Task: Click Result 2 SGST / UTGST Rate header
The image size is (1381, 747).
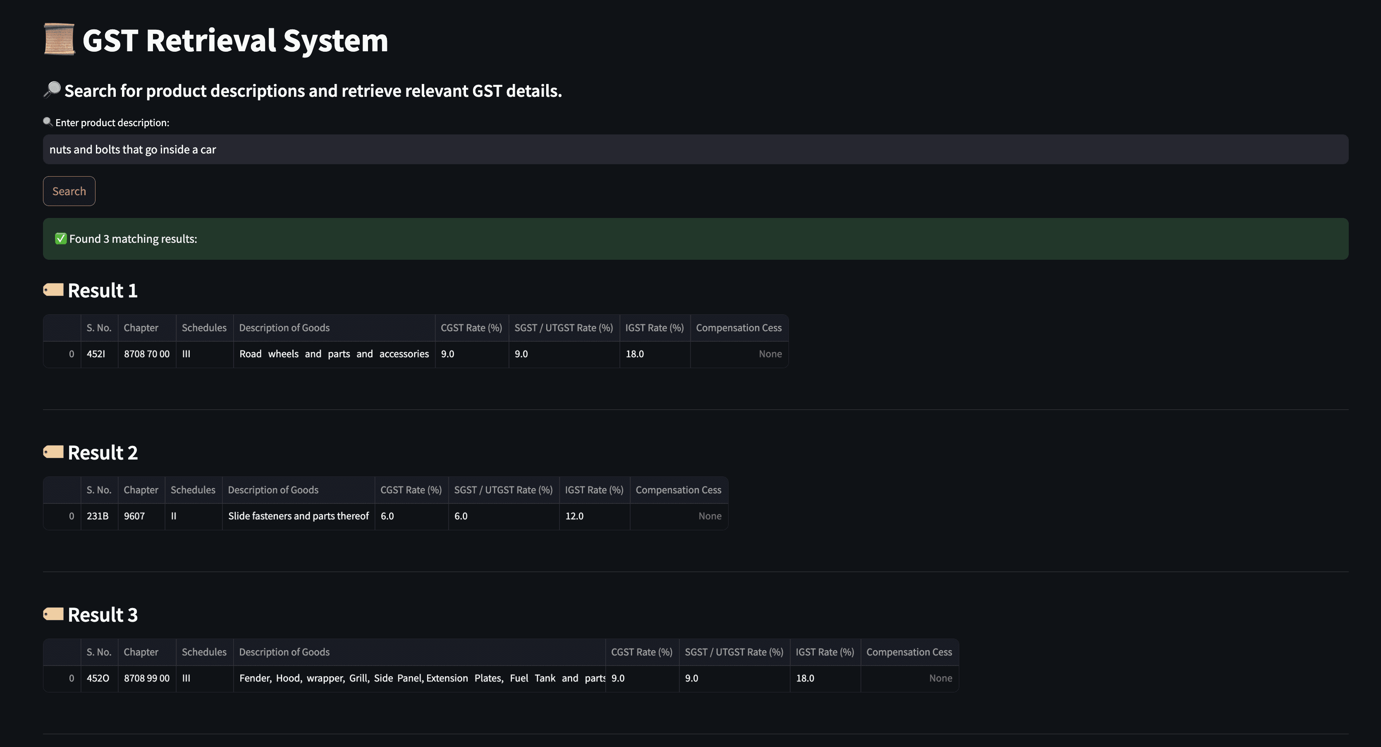Action: pyautogui.click(x=503, y=490)
